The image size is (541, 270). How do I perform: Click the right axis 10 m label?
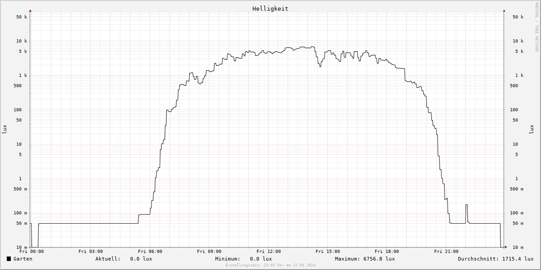click(x=518, y=247)
